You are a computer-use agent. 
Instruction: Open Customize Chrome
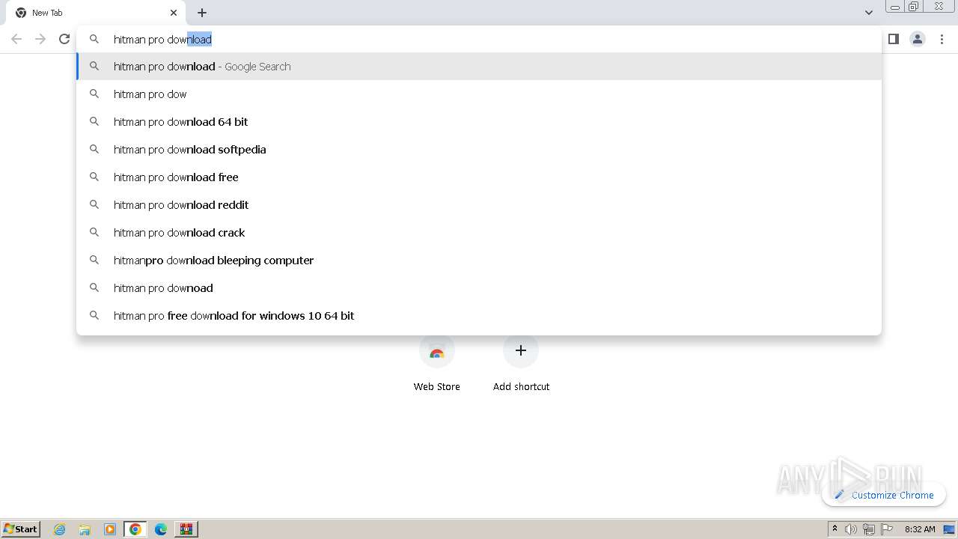884,495
